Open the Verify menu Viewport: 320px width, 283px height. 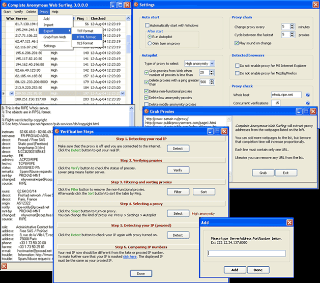pyautogui.click(x=19, y=12)
